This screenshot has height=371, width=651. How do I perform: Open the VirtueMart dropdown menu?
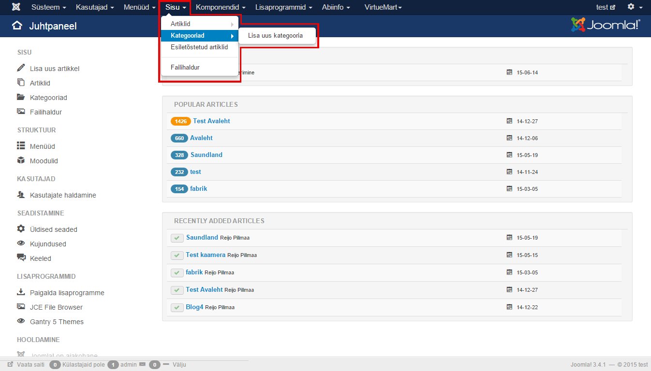point(383,7)
